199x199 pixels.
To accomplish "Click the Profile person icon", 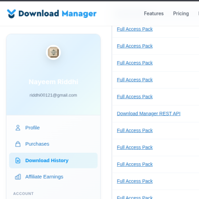I will (x=18, y=128).
